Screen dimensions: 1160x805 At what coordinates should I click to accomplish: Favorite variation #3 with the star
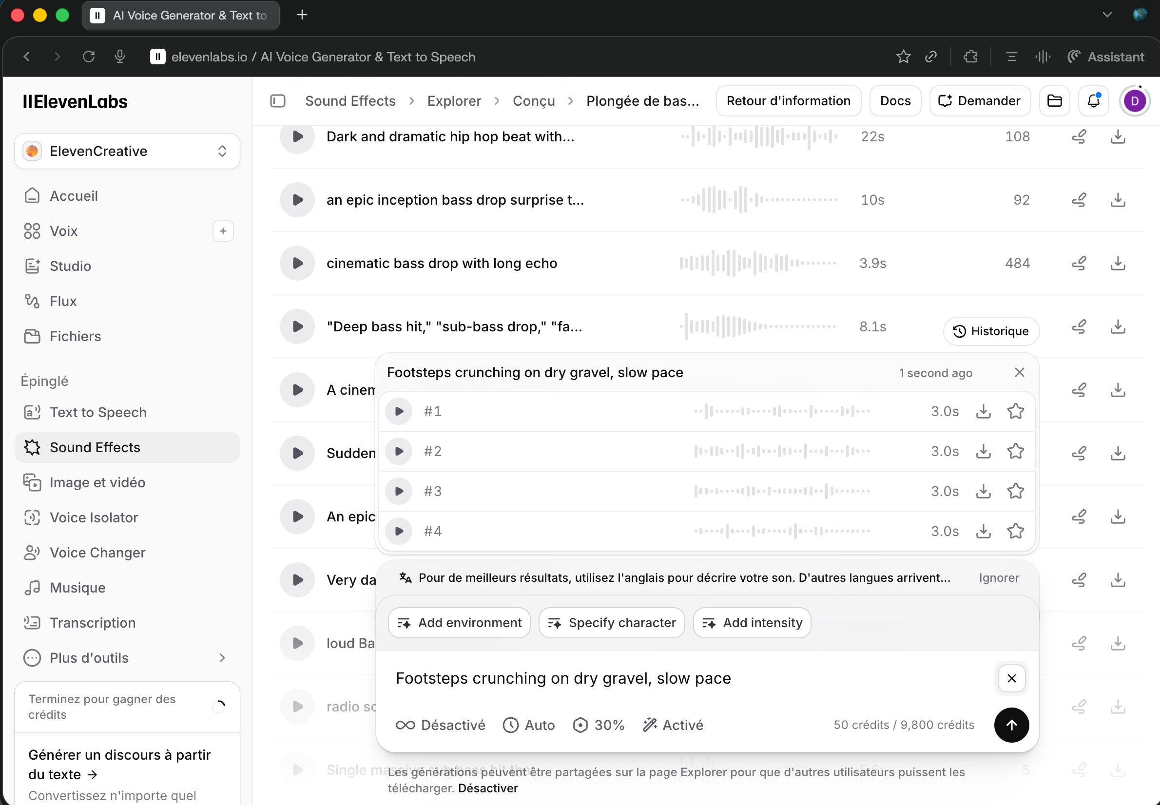(x=1015, y=491)
